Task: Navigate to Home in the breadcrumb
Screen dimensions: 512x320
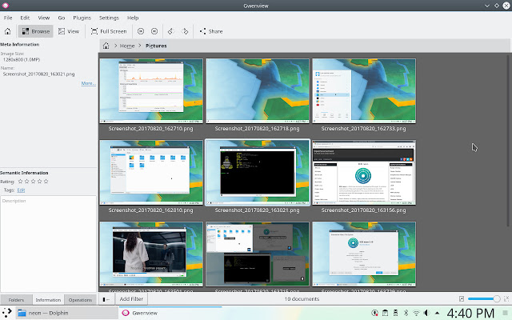Action: click(x=127, y=46)
